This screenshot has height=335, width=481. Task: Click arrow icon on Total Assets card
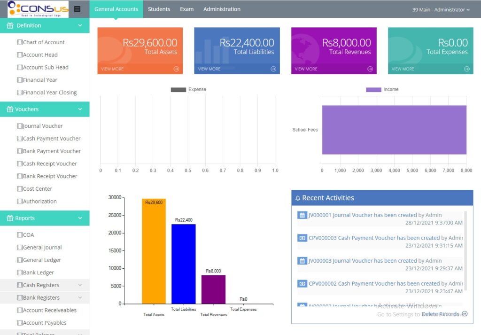[x=176, y=69]
